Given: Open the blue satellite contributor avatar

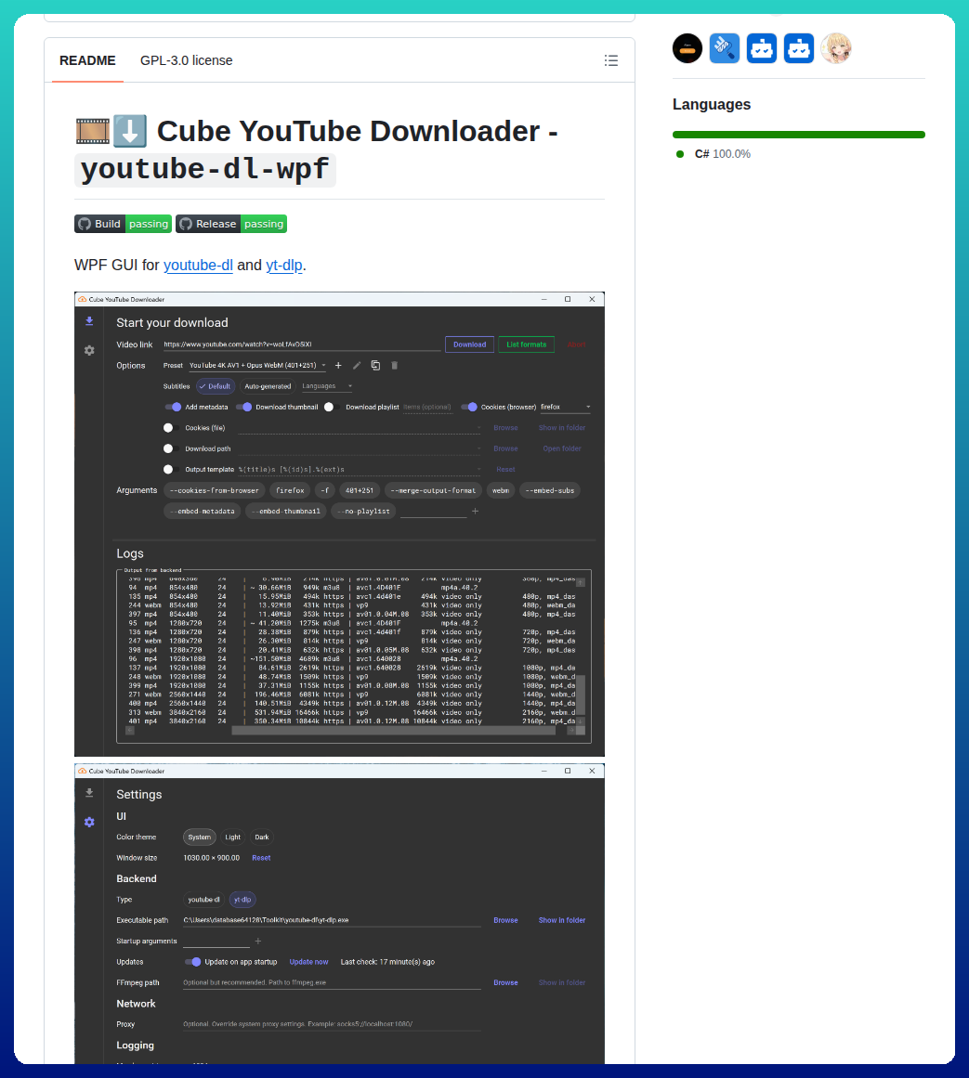Looking at the screenshot, I should point(724,48).
